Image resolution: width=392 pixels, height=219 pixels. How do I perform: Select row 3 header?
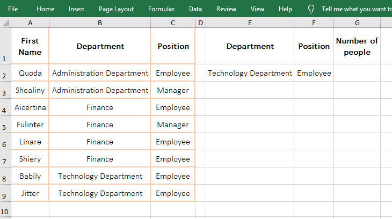click(5, 90)
